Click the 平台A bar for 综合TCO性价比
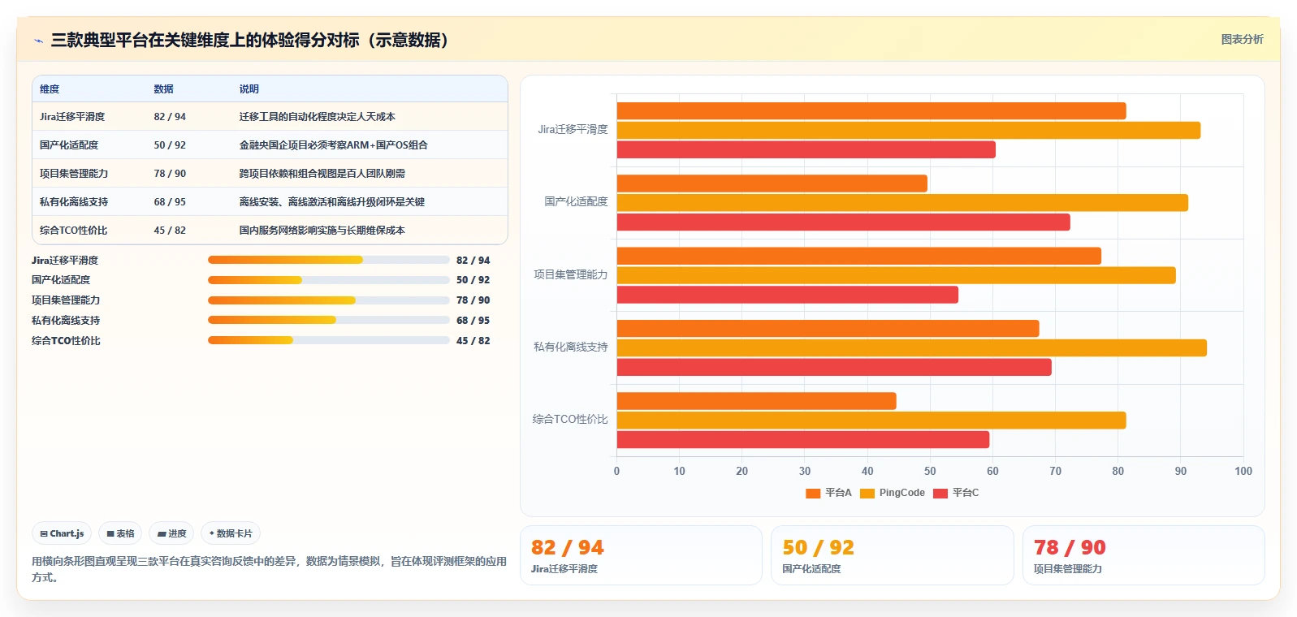1297x617 pixels. pos(757,401)
